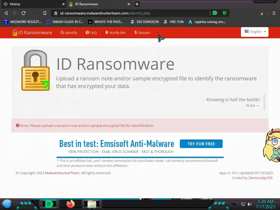The image size is (280, 210).
Task: Expand the English language dropdown
Action: [255, 32]
